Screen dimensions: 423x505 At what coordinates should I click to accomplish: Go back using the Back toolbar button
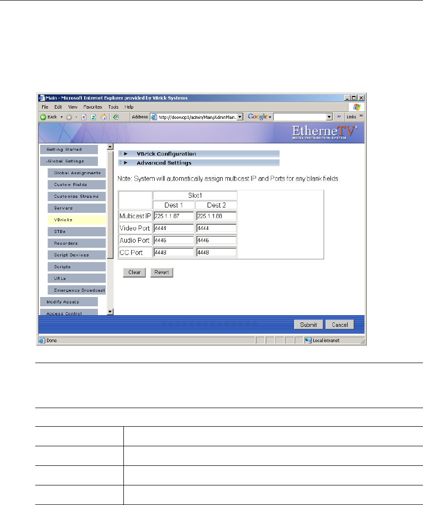click(48, 117)
